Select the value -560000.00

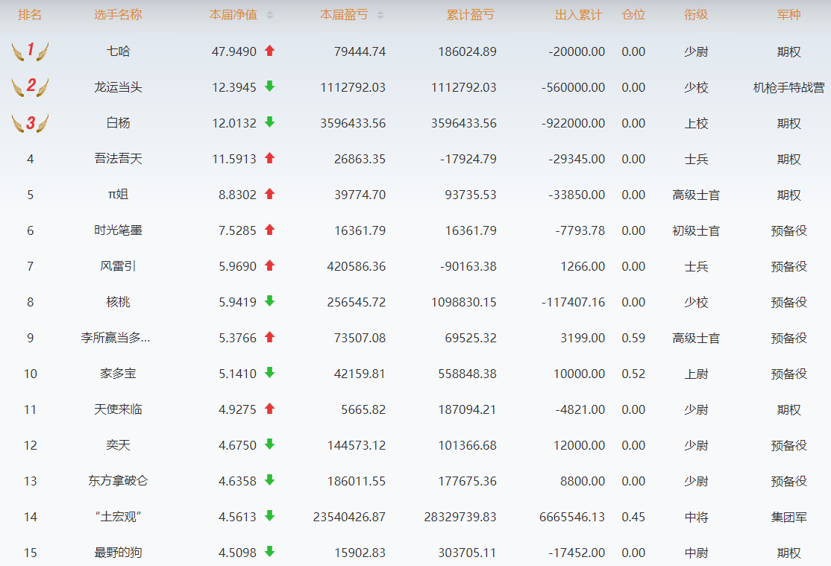(573, 87)
